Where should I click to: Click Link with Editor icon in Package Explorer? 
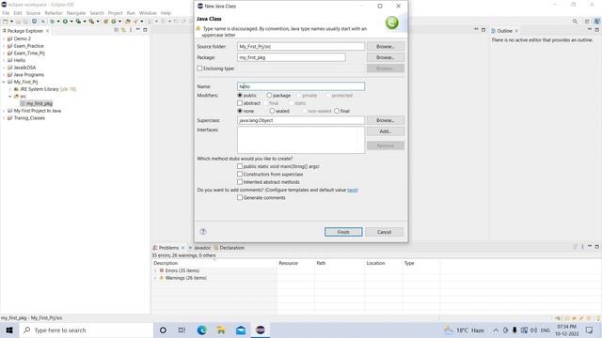coord(123,30)
